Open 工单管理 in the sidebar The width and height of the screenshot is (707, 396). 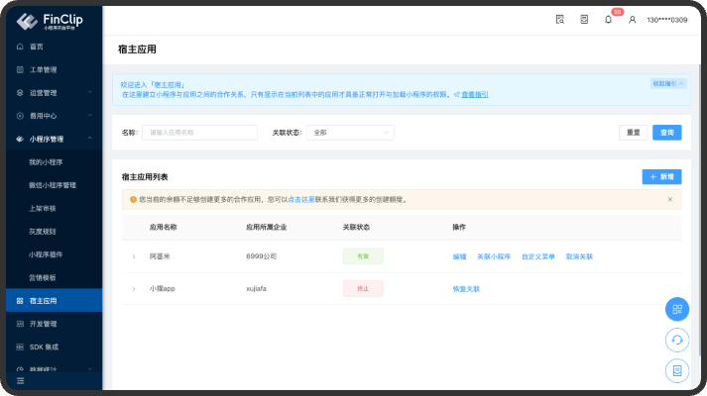tap(44, 70)
